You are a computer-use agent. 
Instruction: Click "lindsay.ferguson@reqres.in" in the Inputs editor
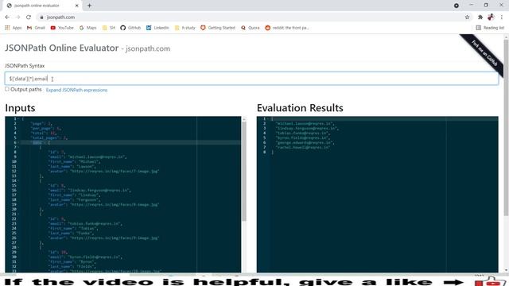pyautogui.click(x=99, y=191)
